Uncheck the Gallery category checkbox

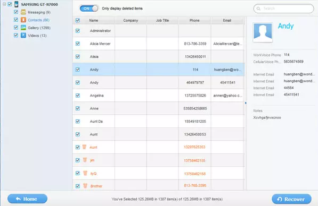[x=16, y=27]
